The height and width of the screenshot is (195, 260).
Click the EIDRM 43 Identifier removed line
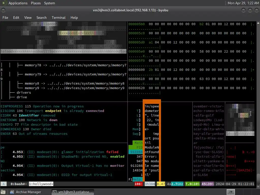(x=28, y=116)
